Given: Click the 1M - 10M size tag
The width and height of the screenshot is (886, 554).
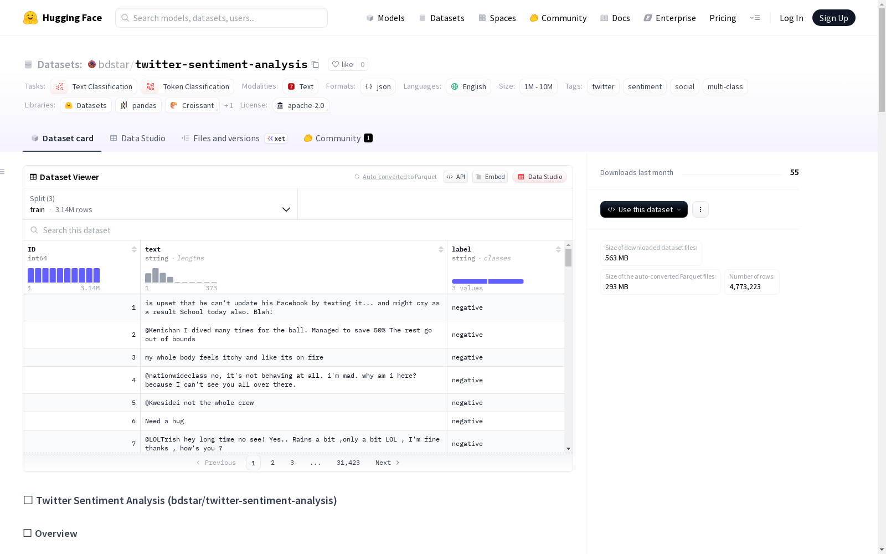Looking at the screenshot, I should click(538, 86).
